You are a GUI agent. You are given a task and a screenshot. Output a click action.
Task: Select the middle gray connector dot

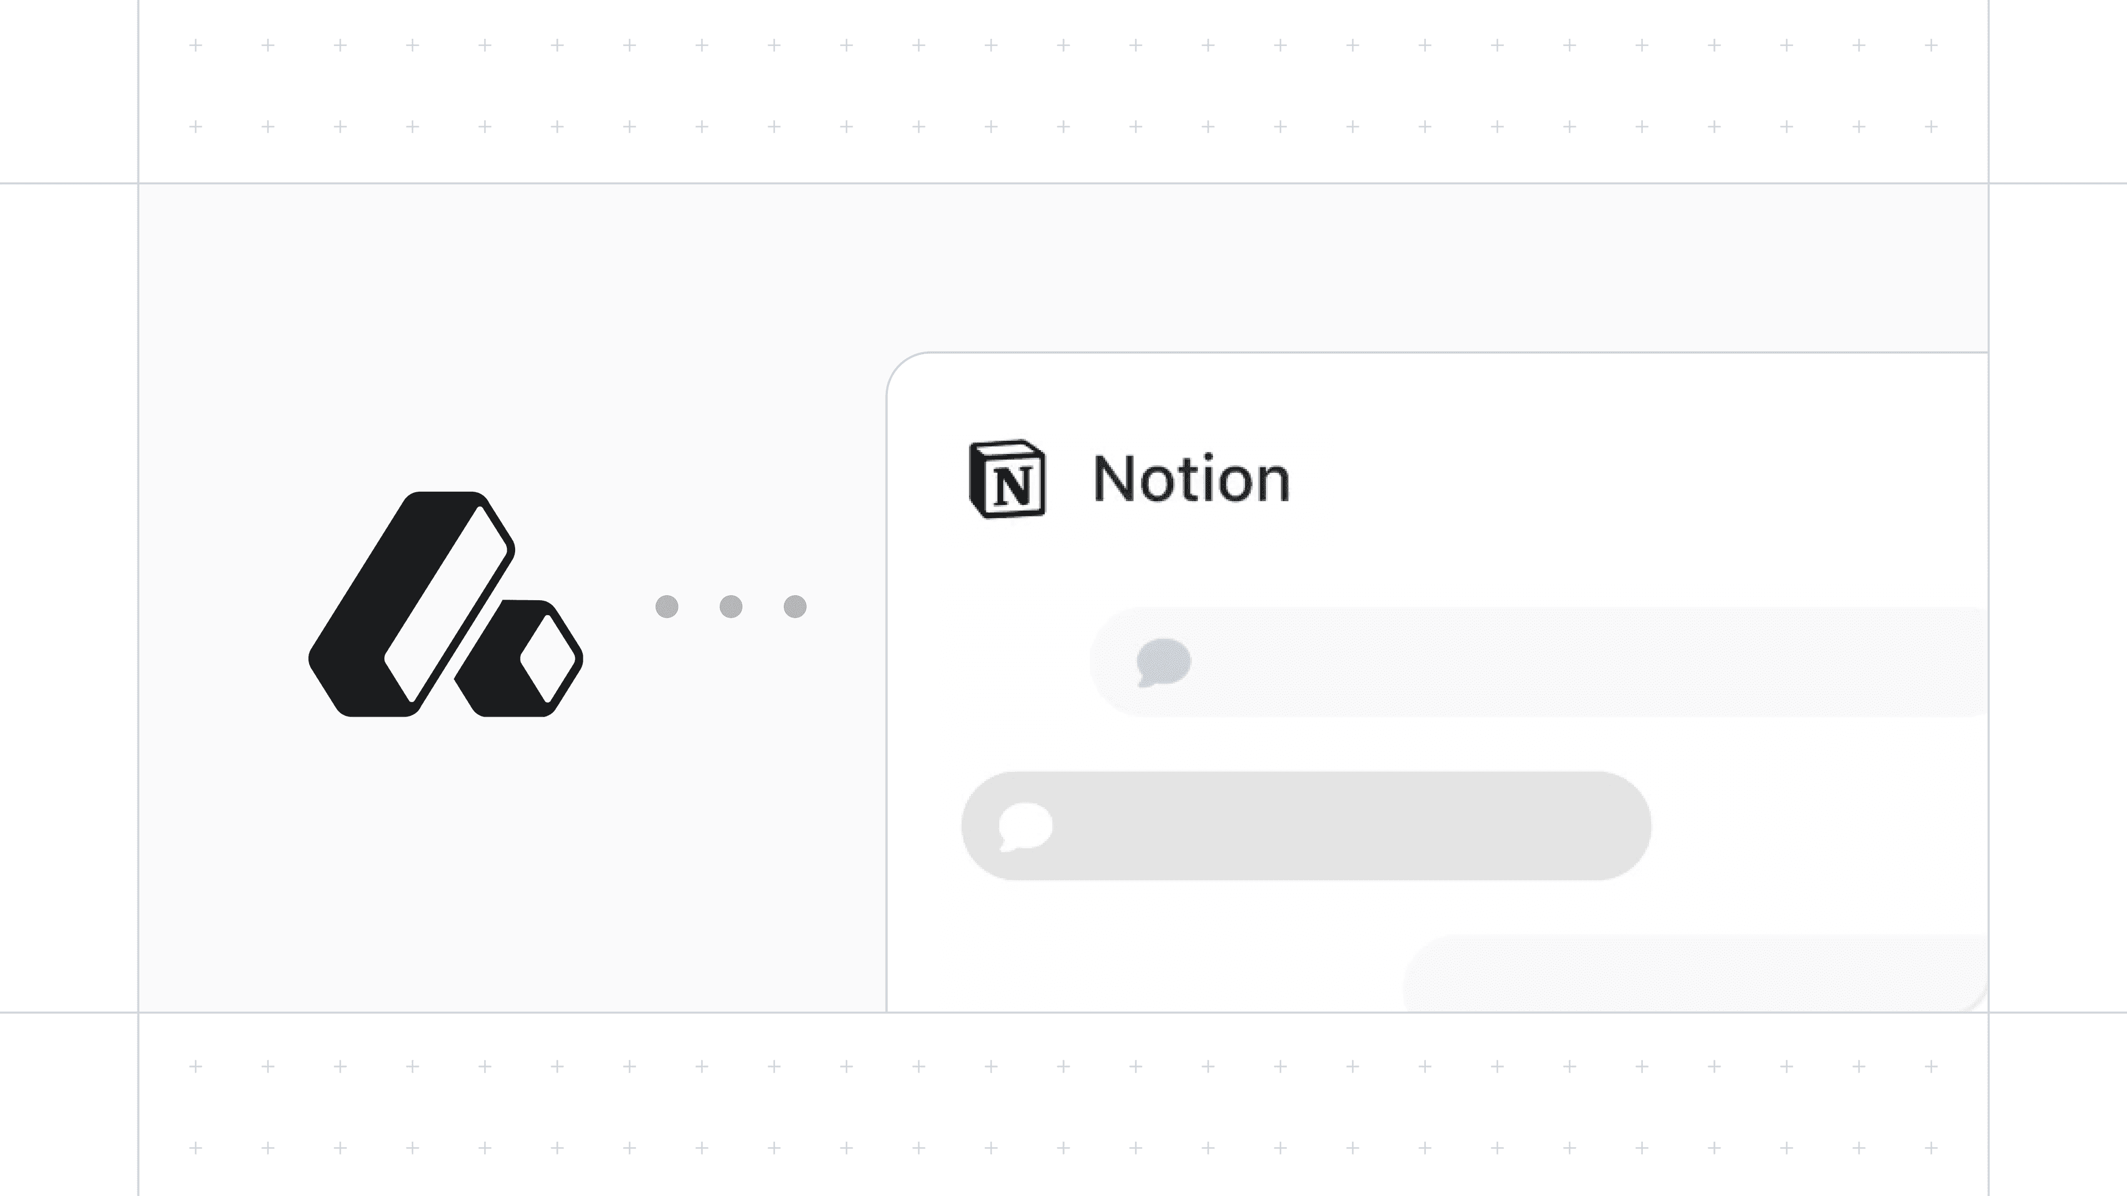point(731,607)
